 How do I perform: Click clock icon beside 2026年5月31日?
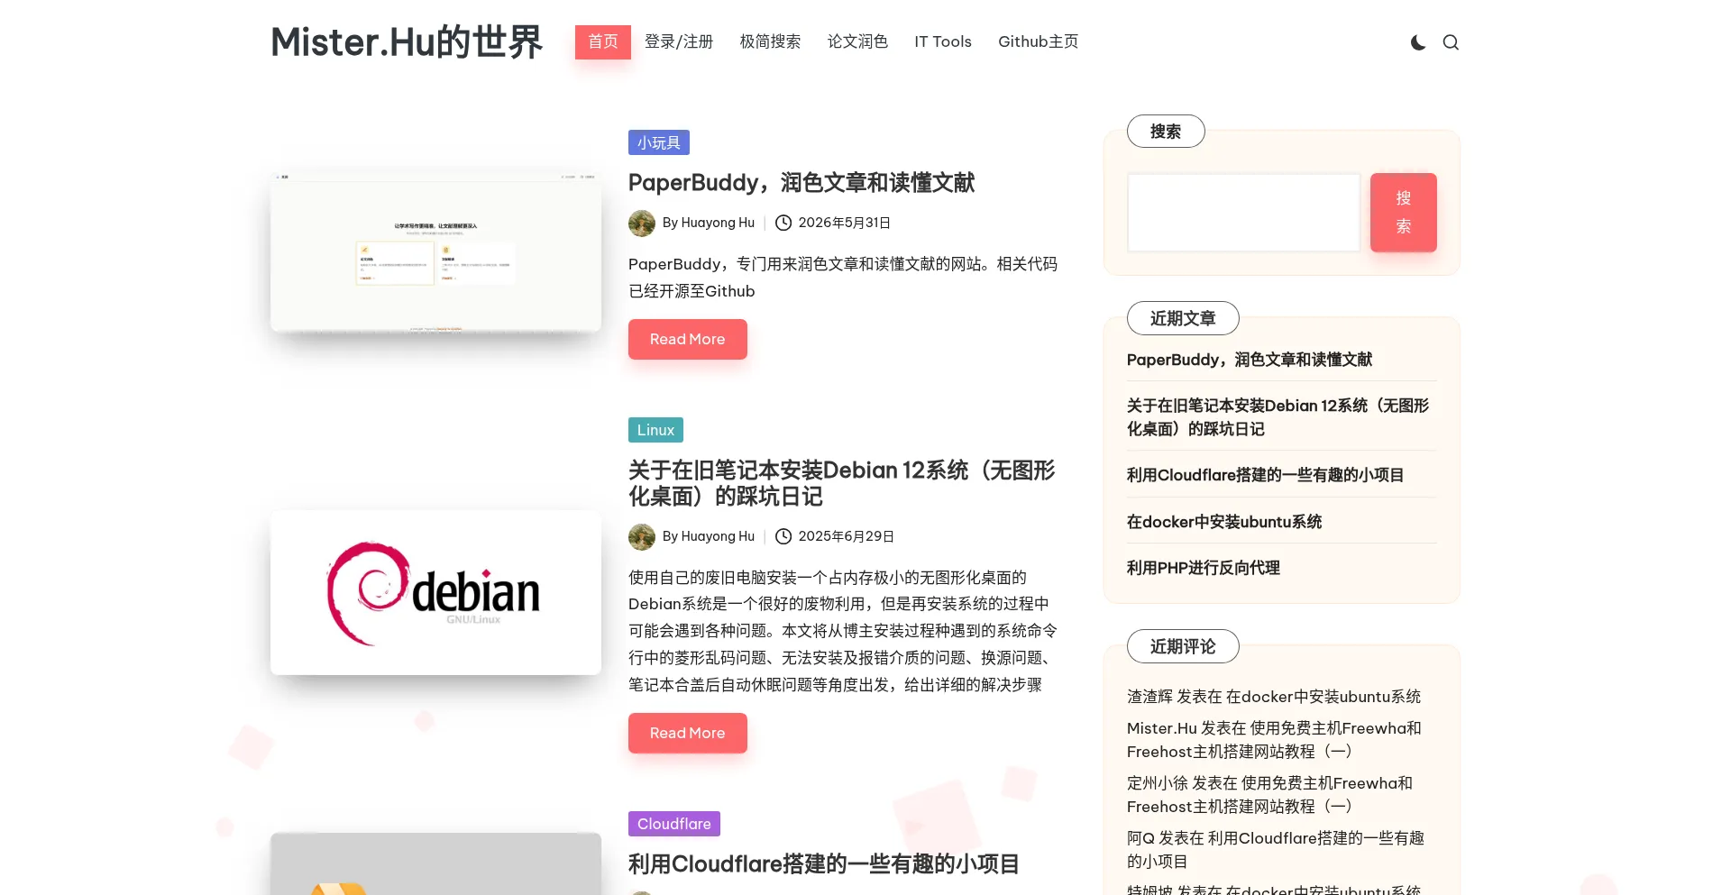[783, 223]
